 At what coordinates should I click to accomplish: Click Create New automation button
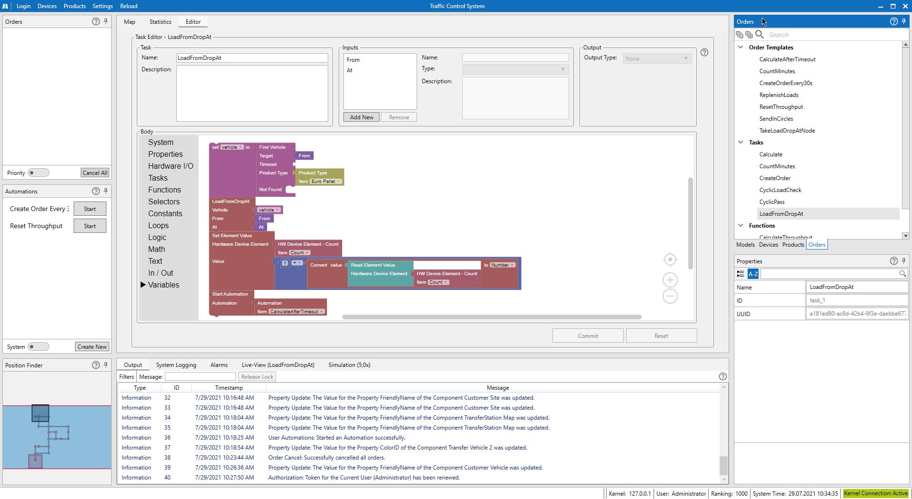(x=92, y=347)
